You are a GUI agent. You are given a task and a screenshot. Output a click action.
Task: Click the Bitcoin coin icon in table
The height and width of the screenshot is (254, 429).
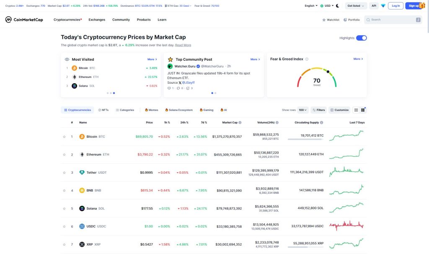tap(82, 136)
